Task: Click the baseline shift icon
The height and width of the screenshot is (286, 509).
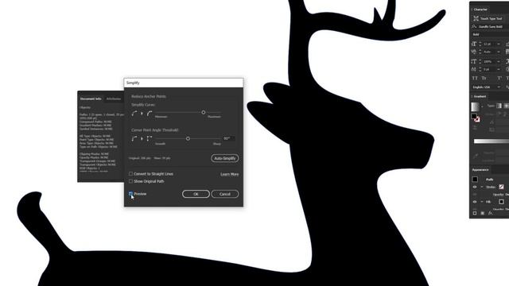Action: (474, 69)
